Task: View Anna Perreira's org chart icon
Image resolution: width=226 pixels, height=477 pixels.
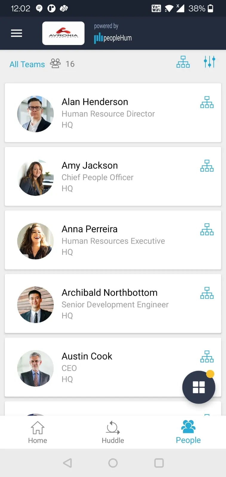Action: pos(207,230)
